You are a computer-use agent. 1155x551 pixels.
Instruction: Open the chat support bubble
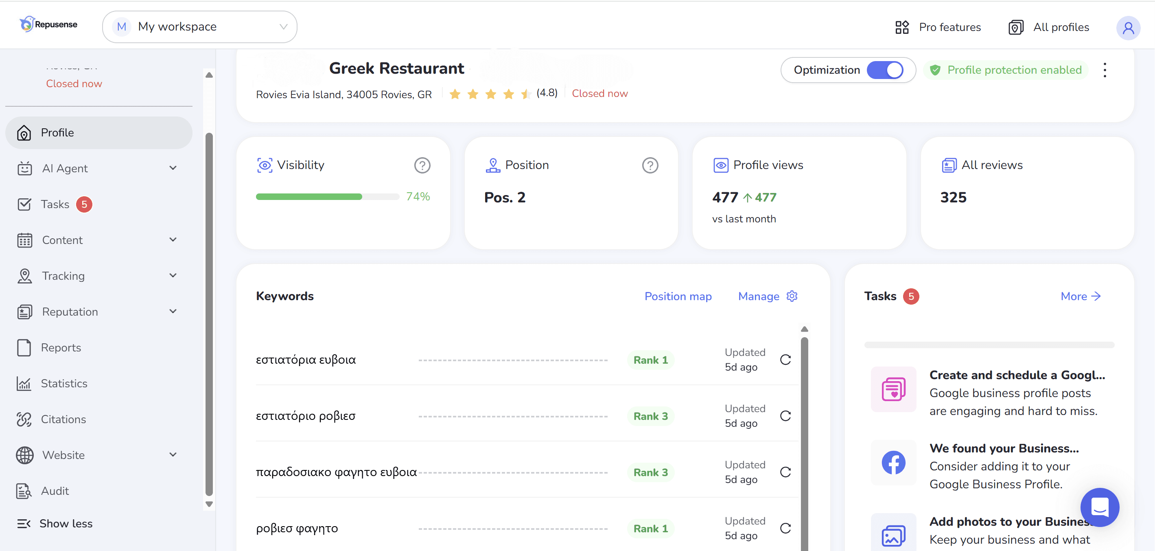(x=1099, y=507)
